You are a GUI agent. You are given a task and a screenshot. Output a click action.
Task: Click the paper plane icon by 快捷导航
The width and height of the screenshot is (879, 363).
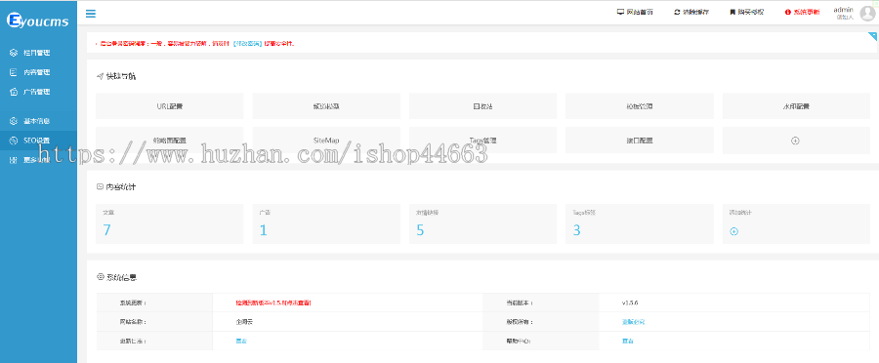tap(100, 76)
